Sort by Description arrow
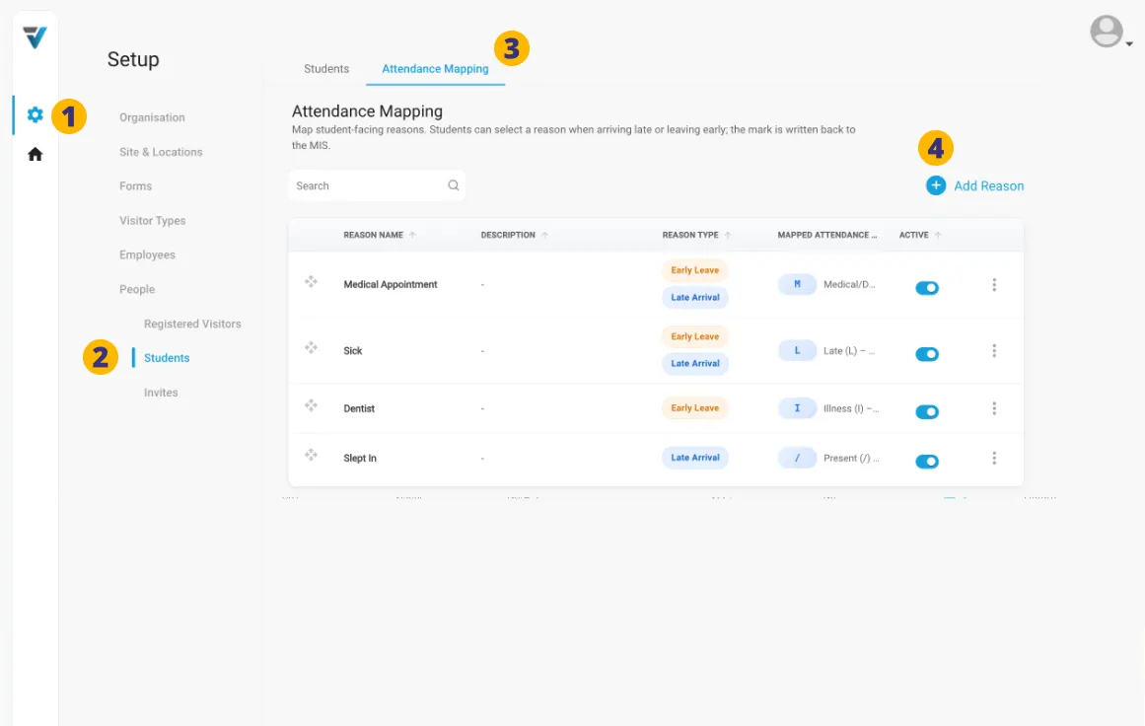Screen dimensions: 1145x726 (544, 235)
